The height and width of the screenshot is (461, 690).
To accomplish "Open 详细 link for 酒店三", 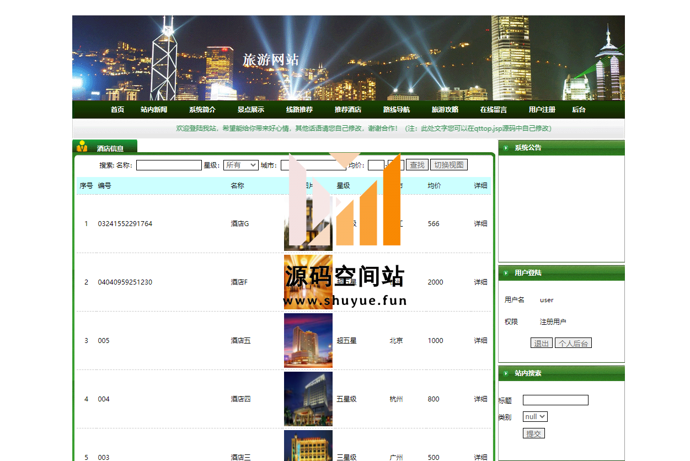I will [481, 457].
